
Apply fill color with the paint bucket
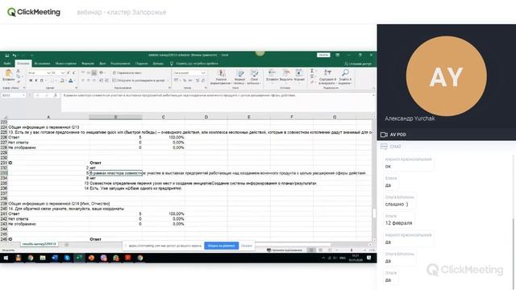[x=62, y=81]
